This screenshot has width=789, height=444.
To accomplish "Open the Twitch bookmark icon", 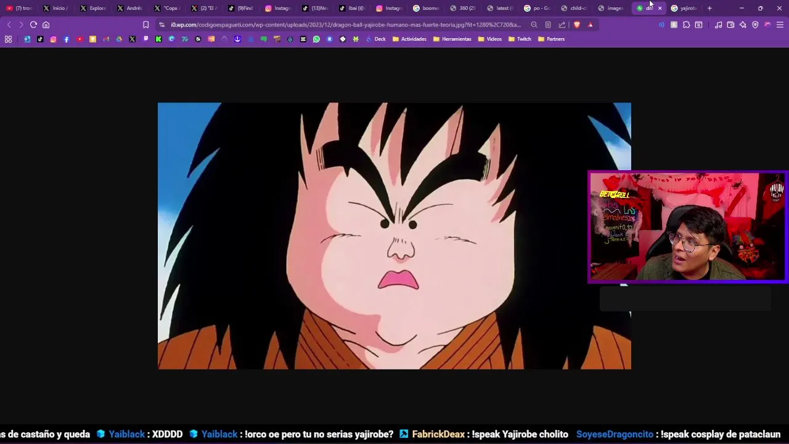I will pos(145,39).
